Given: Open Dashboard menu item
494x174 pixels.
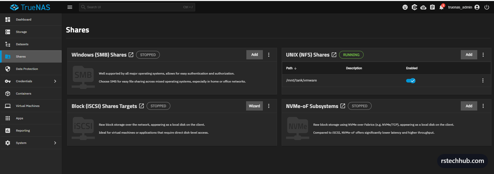Looking at the screenshot, I should [31, 20].
